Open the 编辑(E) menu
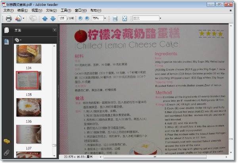 pyautogui.click(x=23, y=10)
